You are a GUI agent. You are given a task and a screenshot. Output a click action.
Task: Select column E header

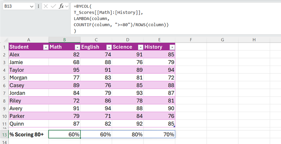click(x=159, y=40)
